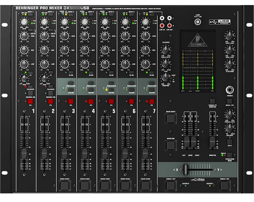
Task: Click the FX RETURN knob
Action: coord(230,64)
